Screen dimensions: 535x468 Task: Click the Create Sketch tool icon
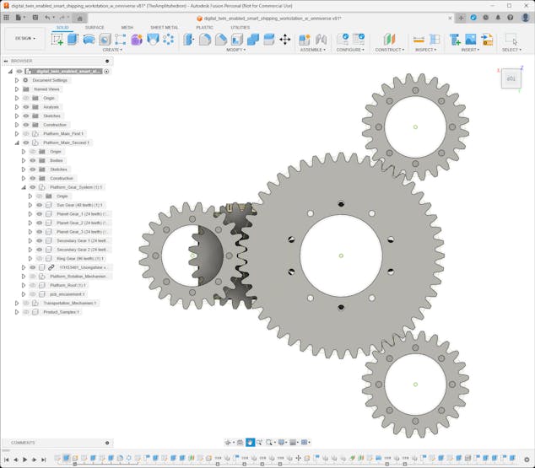[57, 39]
